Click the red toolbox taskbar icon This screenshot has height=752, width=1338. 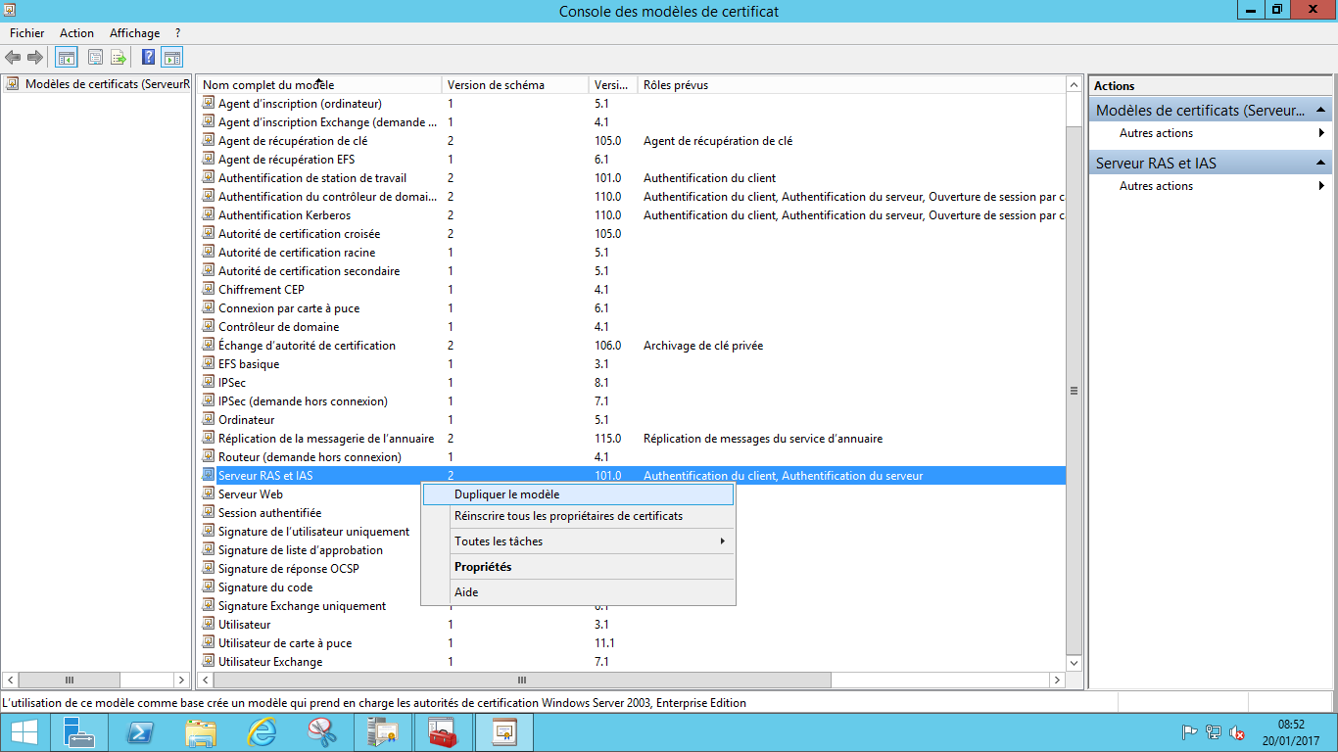pos(443,731)
